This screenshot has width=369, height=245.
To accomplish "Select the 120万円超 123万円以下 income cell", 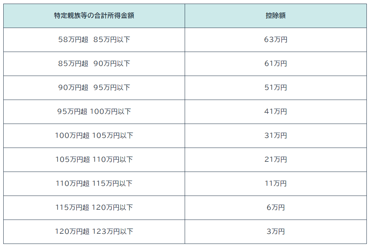I will 94,232.
